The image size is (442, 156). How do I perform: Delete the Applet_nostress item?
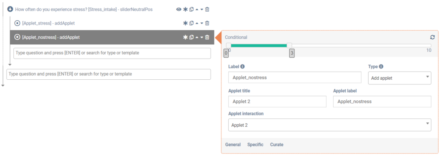click(207, 37)
